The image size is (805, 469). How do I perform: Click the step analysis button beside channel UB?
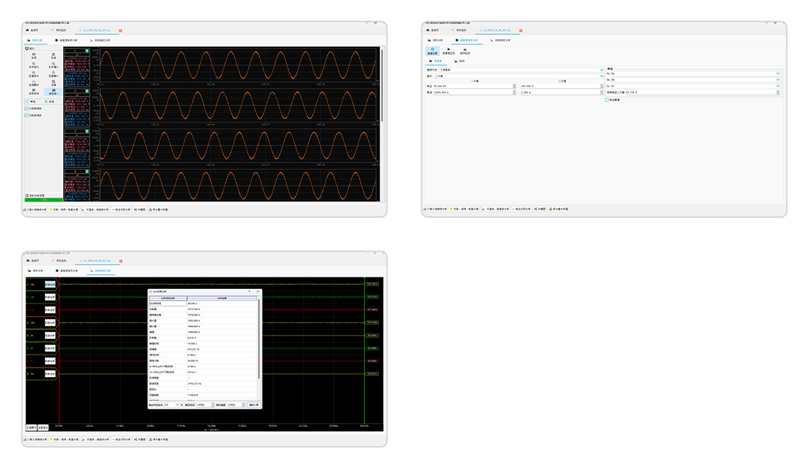click(x=50, y=297)
